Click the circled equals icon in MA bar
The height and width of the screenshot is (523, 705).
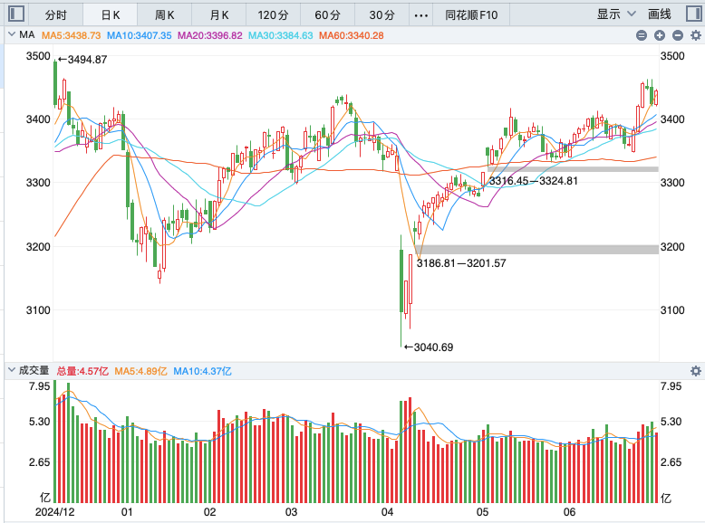642,35
